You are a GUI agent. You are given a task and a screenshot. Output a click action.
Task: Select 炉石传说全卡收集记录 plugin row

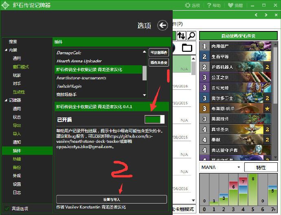click(x=99, y=69)
